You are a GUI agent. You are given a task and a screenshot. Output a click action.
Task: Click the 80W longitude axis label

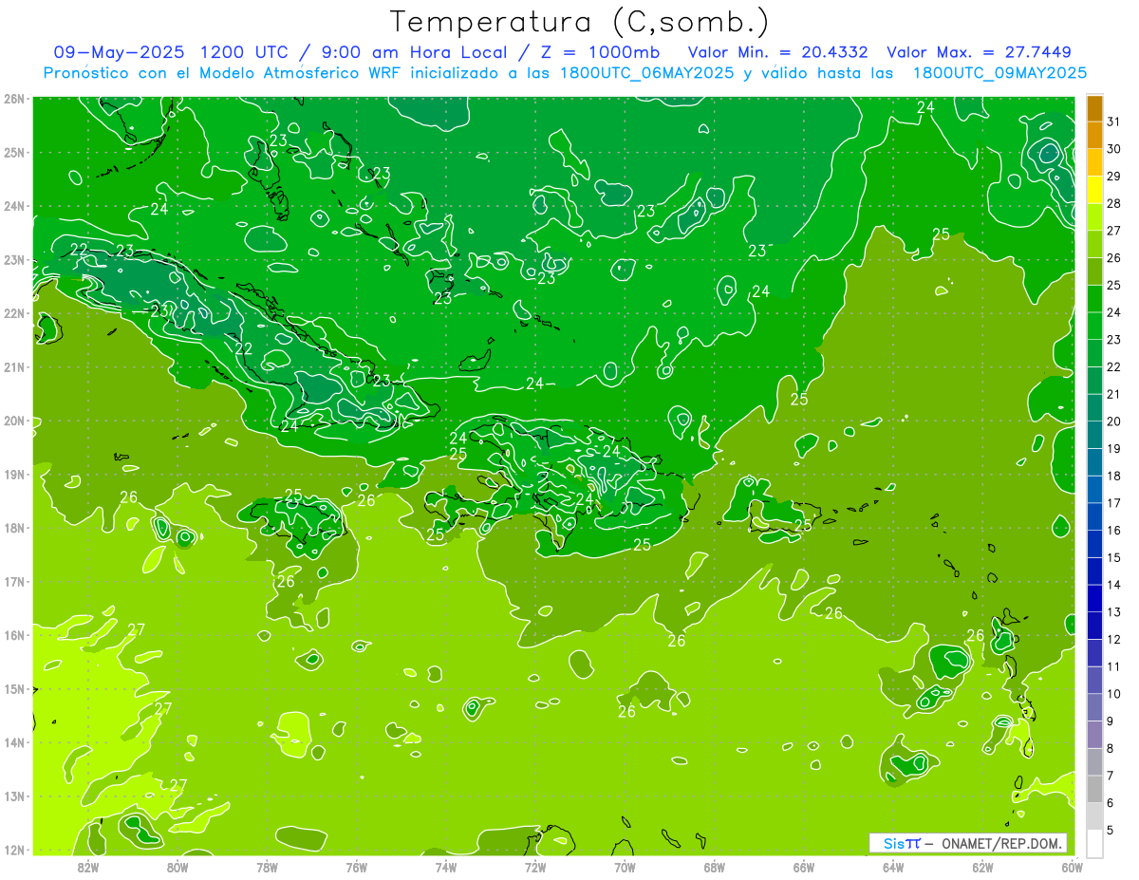tap(177, 867)
